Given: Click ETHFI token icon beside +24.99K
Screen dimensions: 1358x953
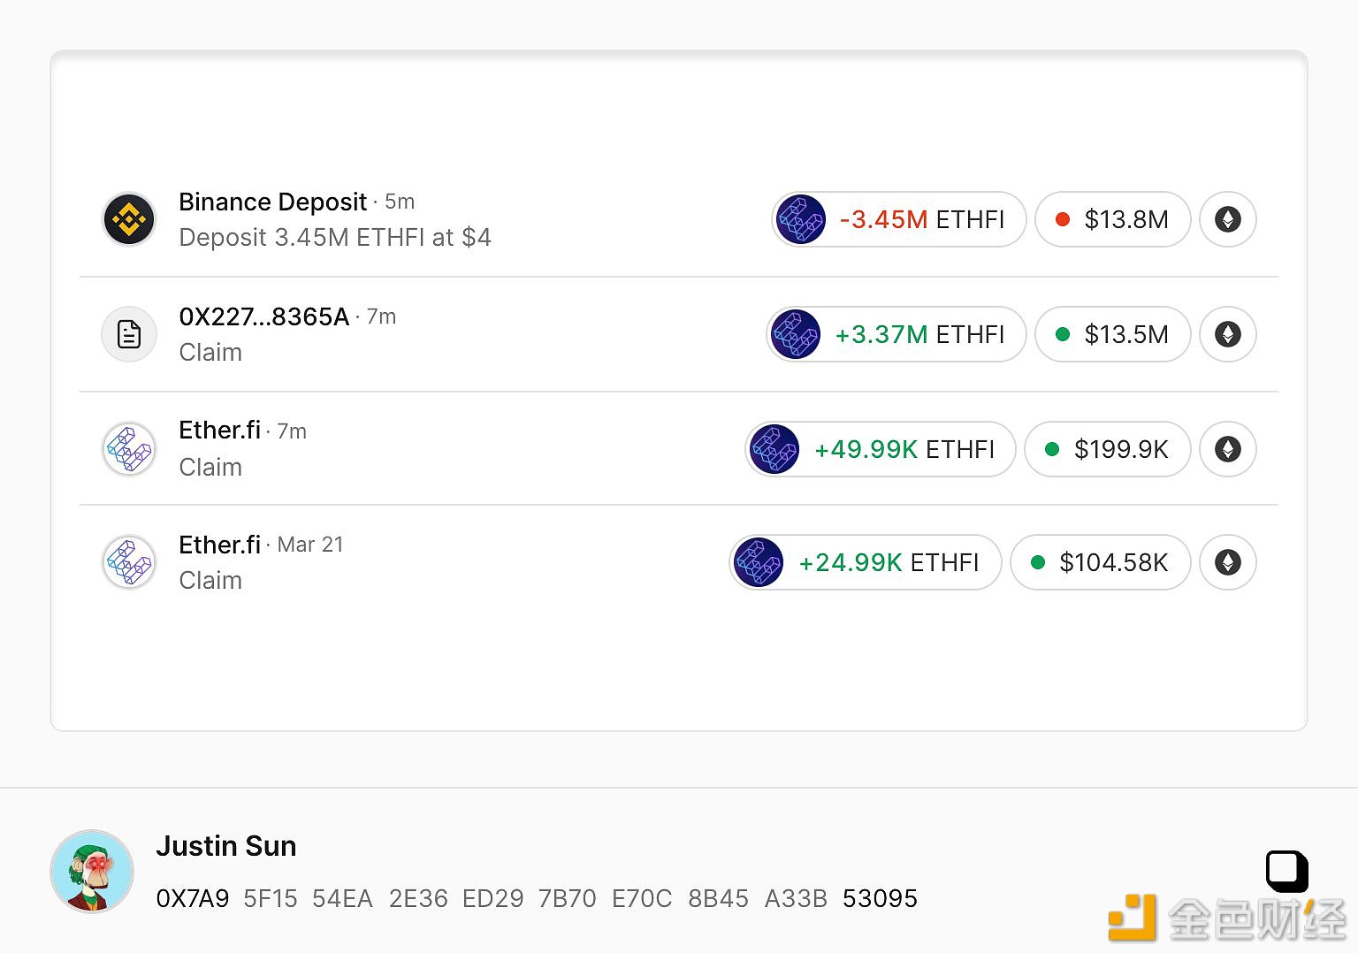Looking at the screenshot, I should point(759,562).
